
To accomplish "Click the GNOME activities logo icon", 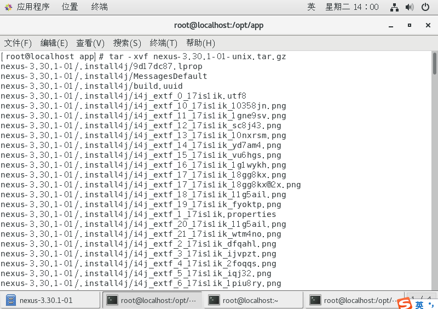I will 8,7.
